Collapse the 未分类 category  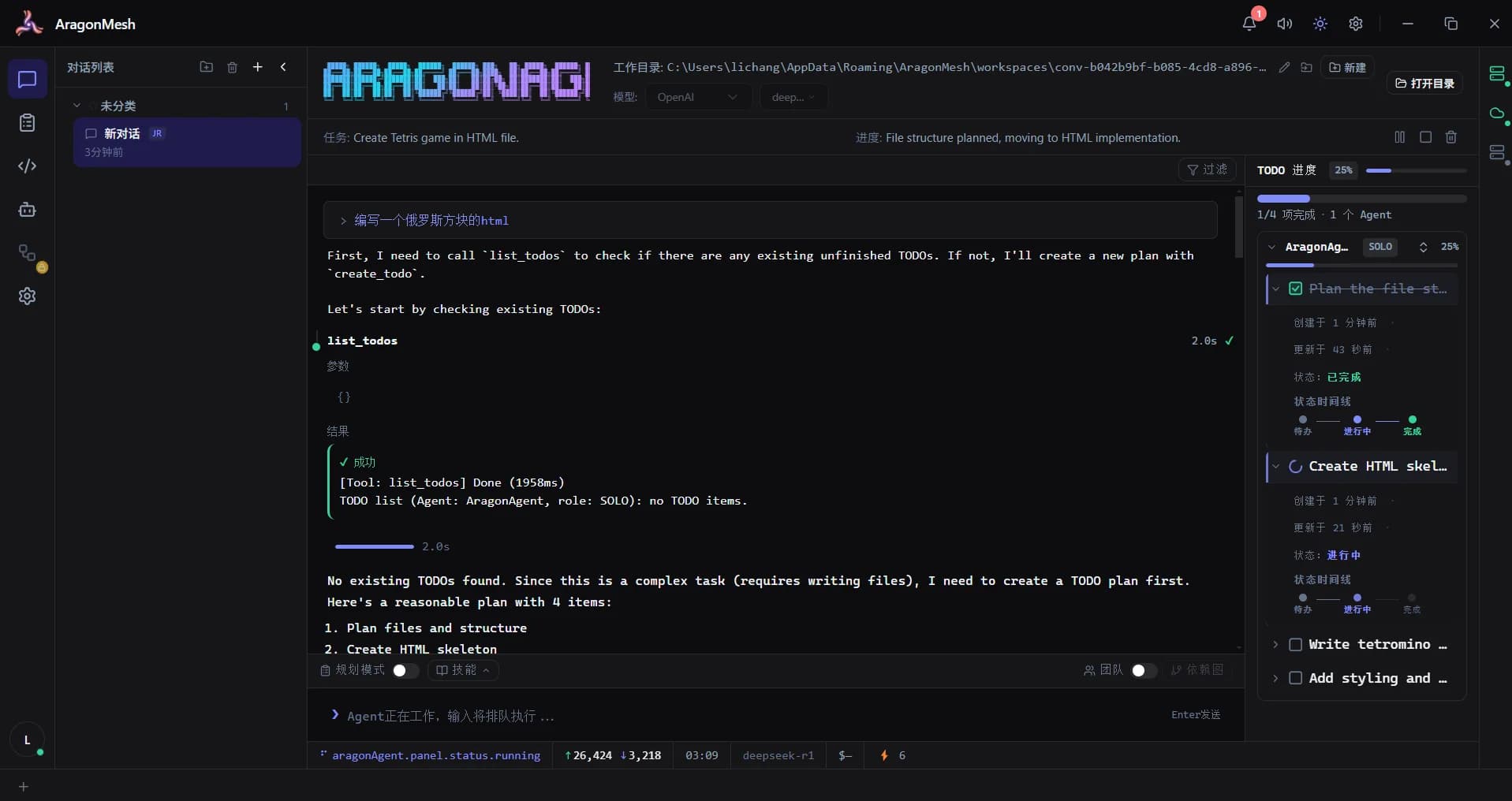coord(77,106)
